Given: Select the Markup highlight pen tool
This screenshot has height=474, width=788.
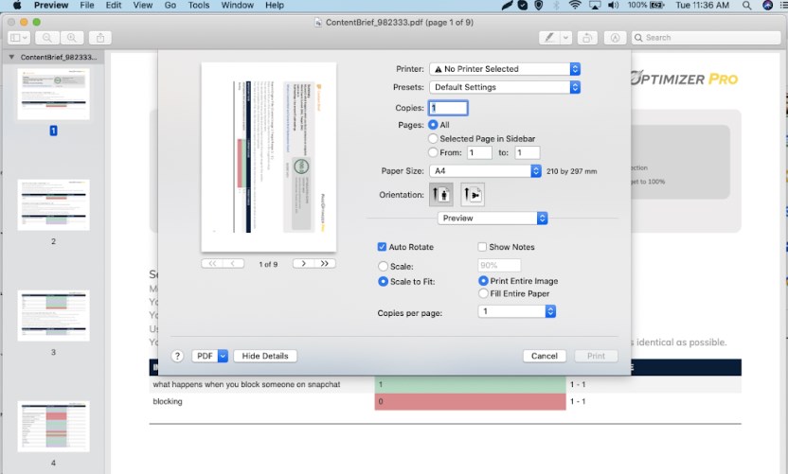Looking at the screenshot, I should click(x=549, y=38).
